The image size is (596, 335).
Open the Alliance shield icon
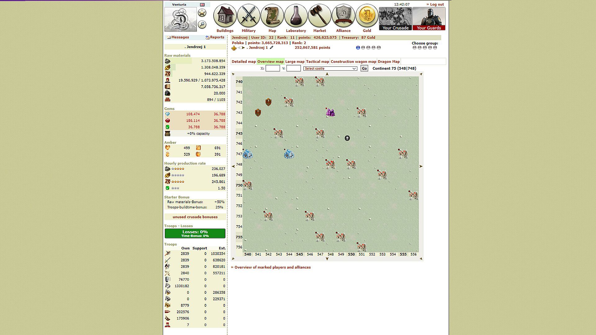tap(343, 16)
